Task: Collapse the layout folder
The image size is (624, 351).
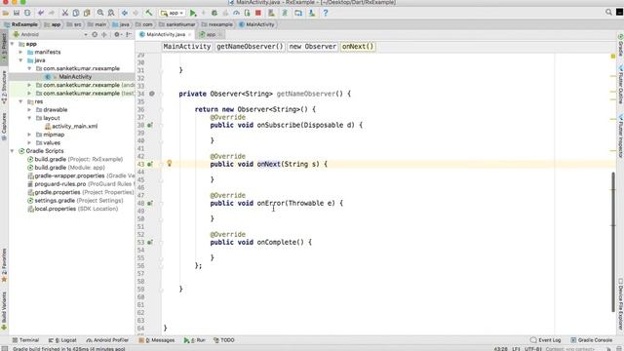Action: tap(29, 118)
